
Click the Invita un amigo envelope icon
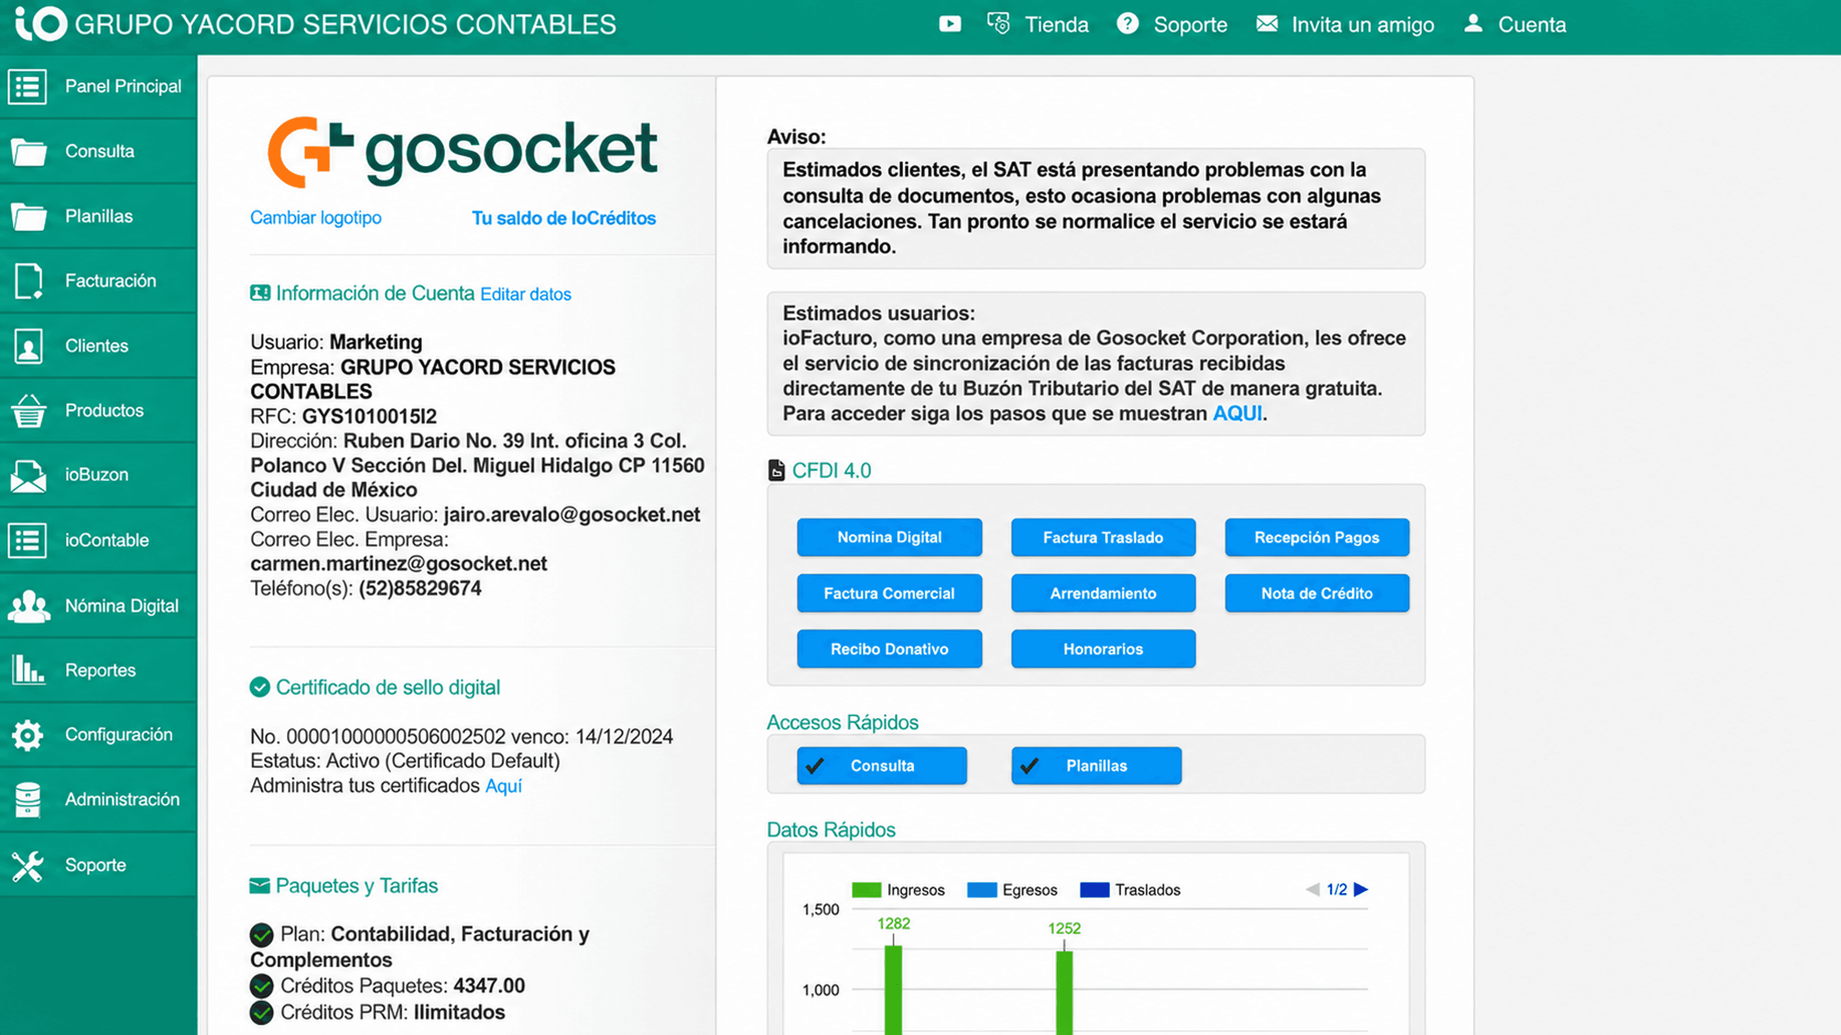tap(1267, 23)
